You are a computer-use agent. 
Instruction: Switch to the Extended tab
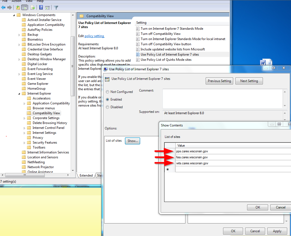pyautogui.click(x=86, y=176)
